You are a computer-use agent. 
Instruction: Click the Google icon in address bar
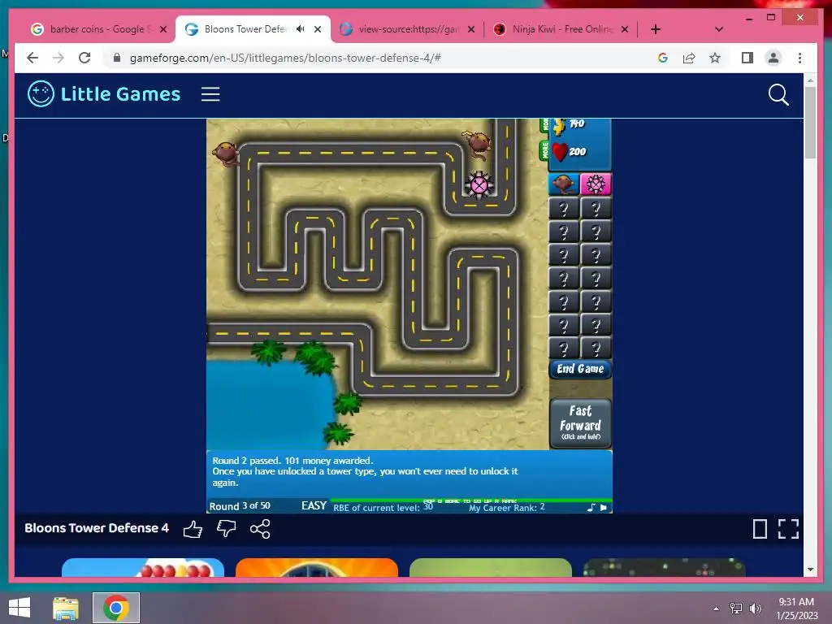[663, 58]
